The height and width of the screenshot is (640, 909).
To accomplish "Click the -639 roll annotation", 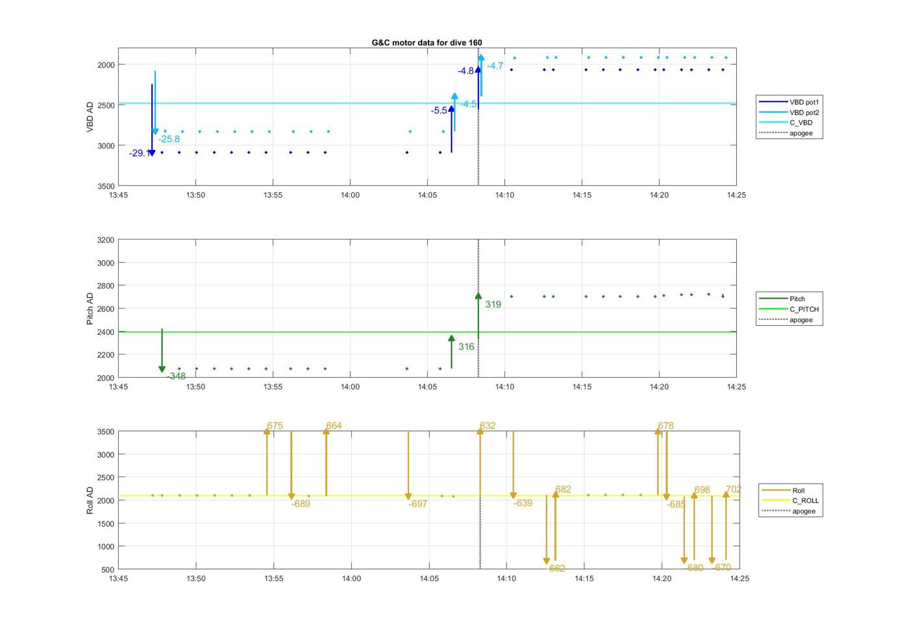I will [x=523, y=503].
